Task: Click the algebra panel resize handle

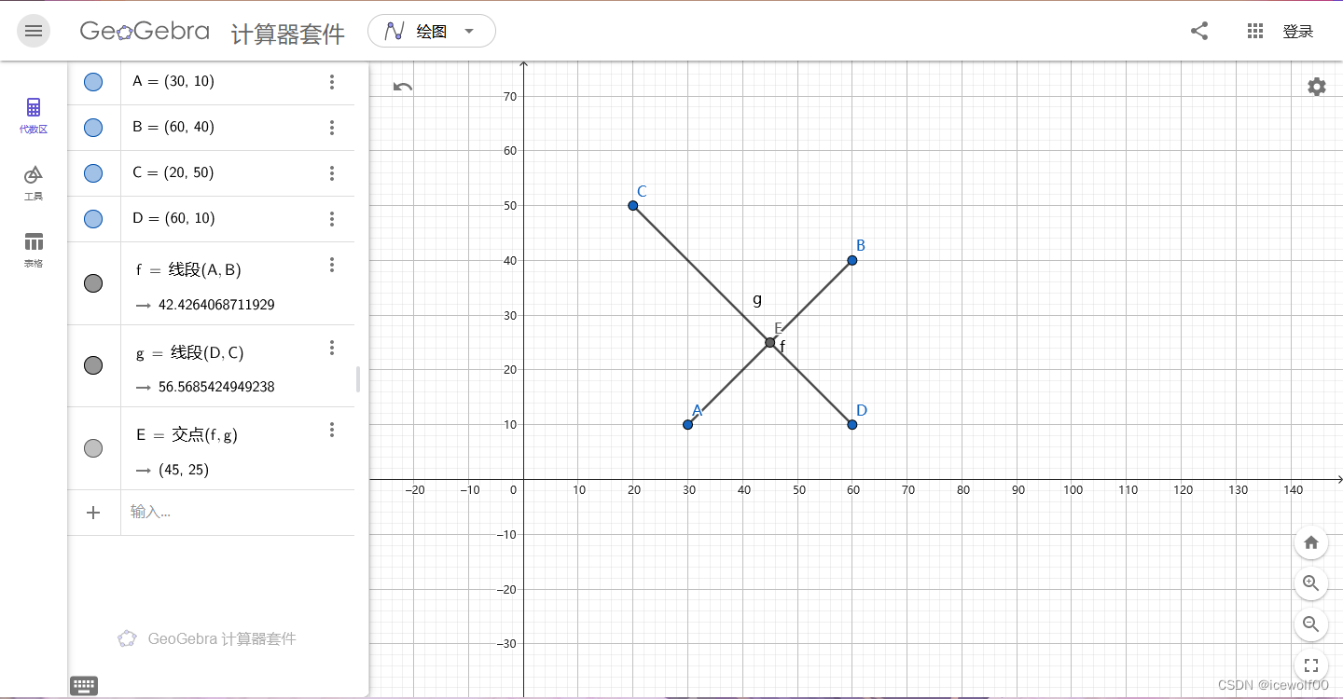Action: 358,379
